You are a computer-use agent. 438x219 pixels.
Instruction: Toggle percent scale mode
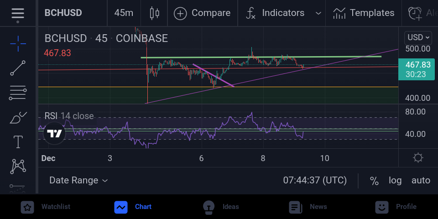tap(374, 181)
